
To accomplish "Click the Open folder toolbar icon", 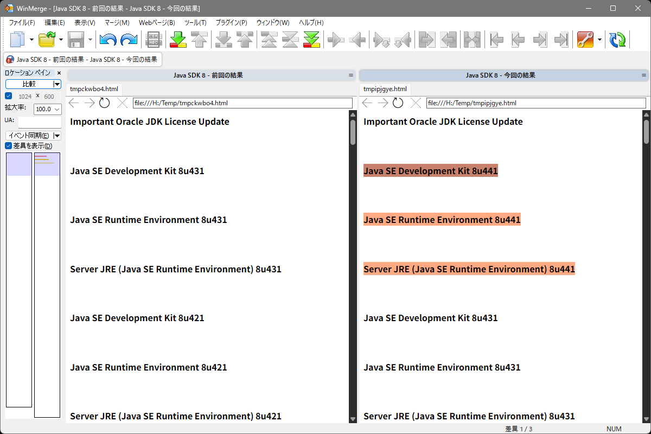I will click(47, 40).
